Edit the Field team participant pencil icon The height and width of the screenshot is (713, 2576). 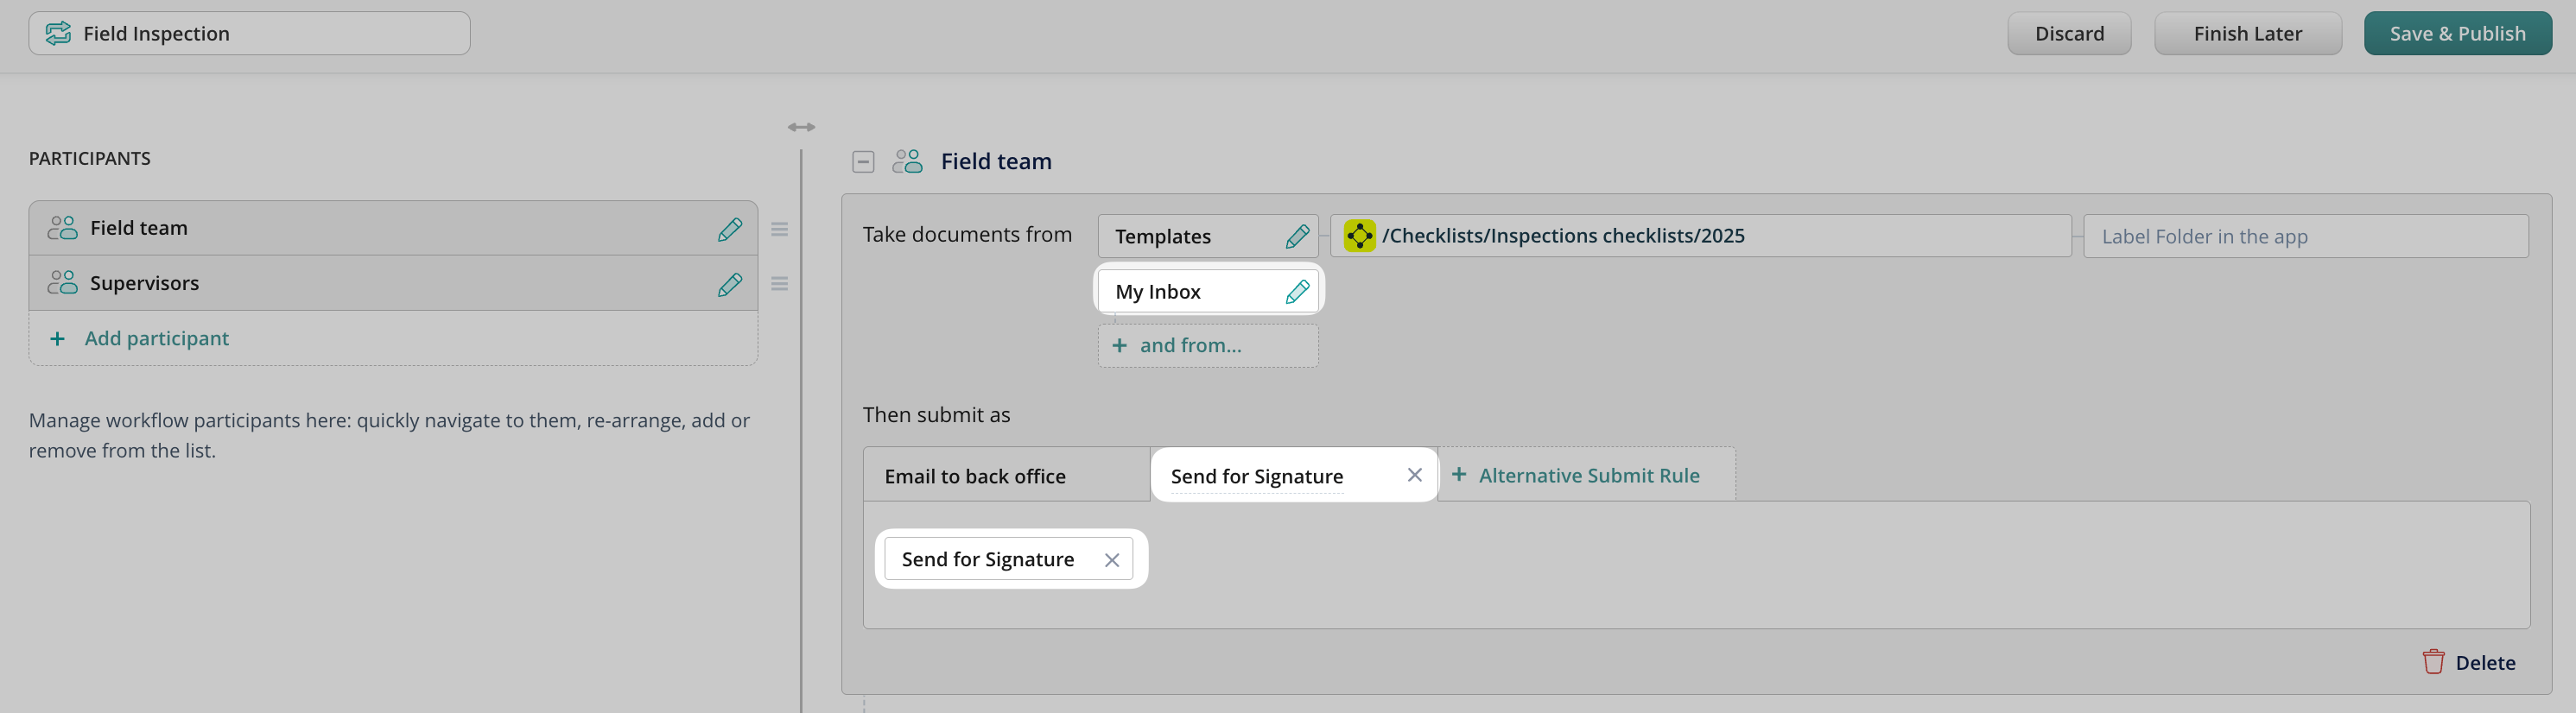[x=730, y=229]
